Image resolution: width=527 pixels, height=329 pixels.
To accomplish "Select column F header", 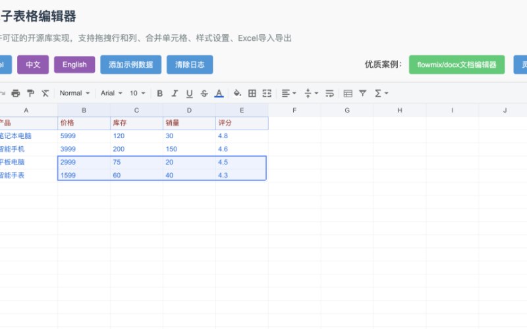I will click(294, 110).
